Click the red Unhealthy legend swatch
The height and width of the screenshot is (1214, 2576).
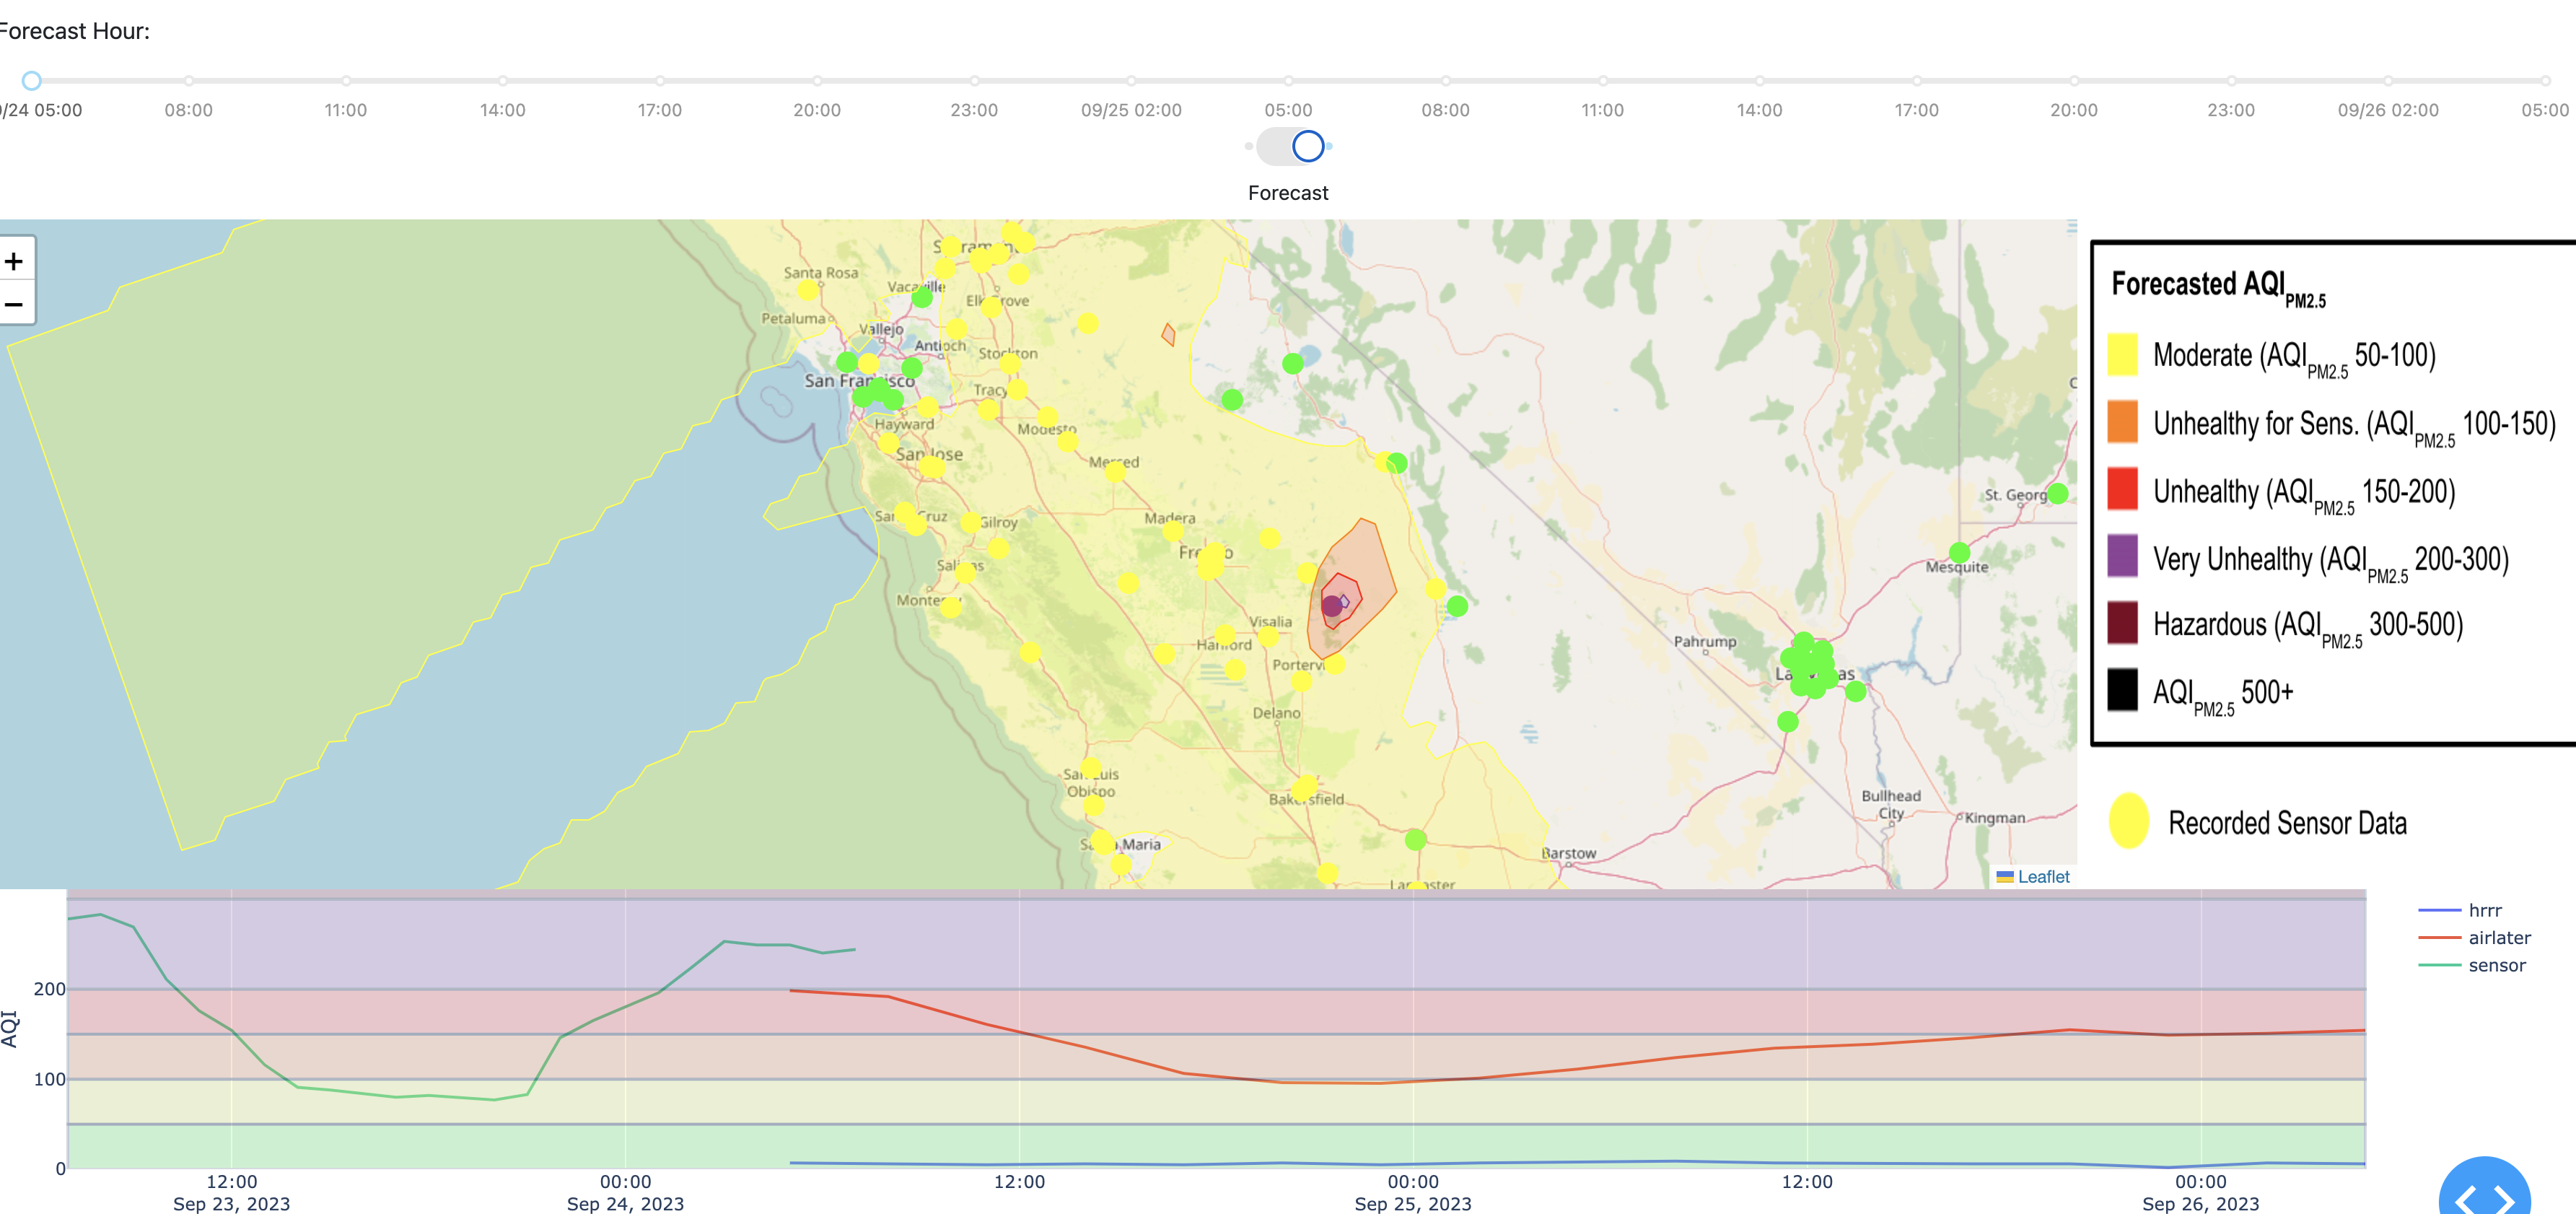(x=2122, y=490)
